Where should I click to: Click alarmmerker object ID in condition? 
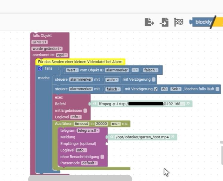[117, 70]
